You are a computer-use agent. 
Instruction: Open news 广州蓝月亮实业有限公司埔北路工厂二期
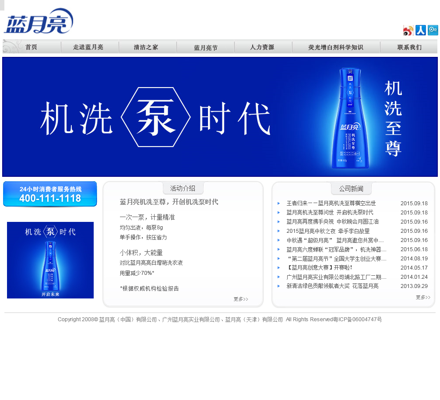[336, 277]
